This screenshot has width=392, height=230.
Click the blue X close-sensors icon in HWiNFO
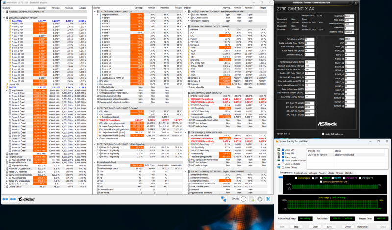coord(268,199)
